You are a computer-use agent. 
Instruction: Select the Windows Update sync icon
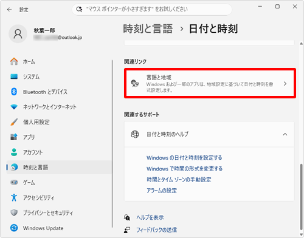(x=14, y=228)
